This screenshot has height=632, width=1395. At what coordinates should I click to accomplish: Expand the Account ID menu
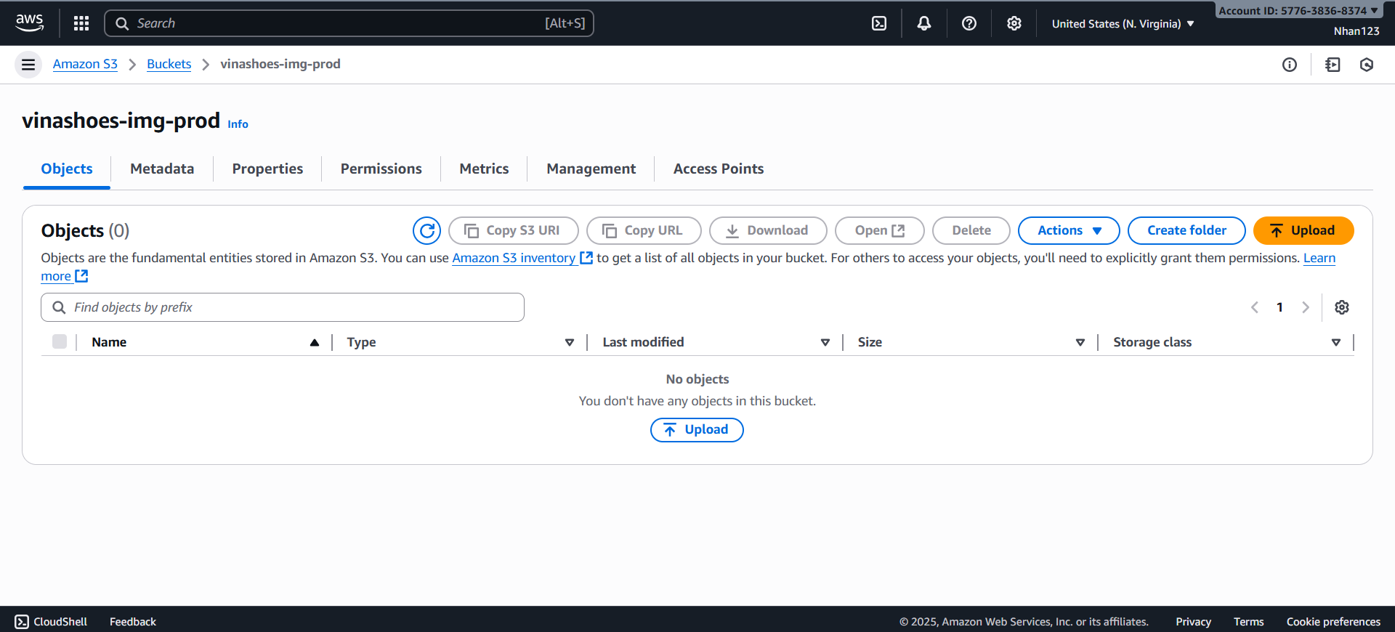[1298, 10]
